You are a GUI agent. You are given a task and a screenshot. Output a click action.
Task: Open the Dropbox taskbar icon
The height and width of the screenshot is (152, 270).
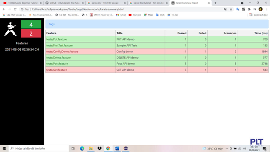(x=100, y=148)
